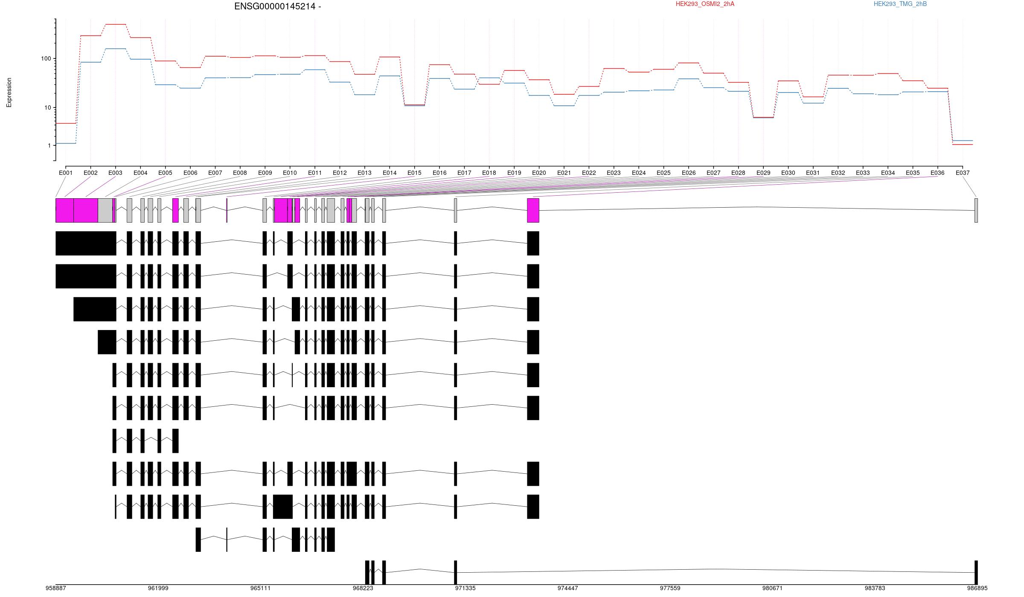Click genomic coordinate 983783
Viewport: 1024px width, 597px height.
(875, 588)
